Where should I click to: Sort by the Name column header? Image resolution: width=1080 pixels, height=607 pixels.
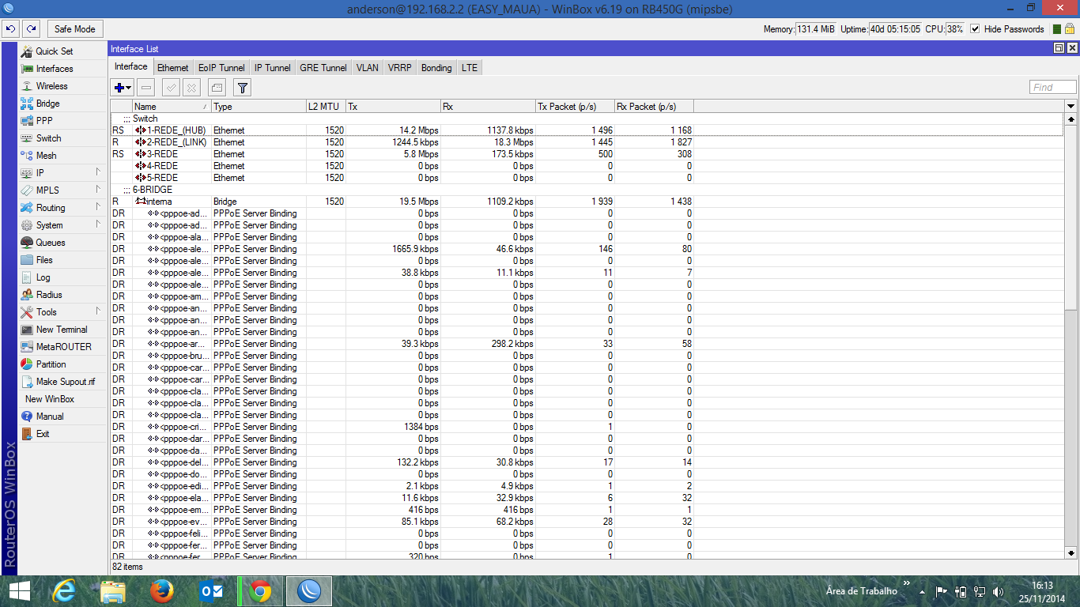[x=172, y=107]
